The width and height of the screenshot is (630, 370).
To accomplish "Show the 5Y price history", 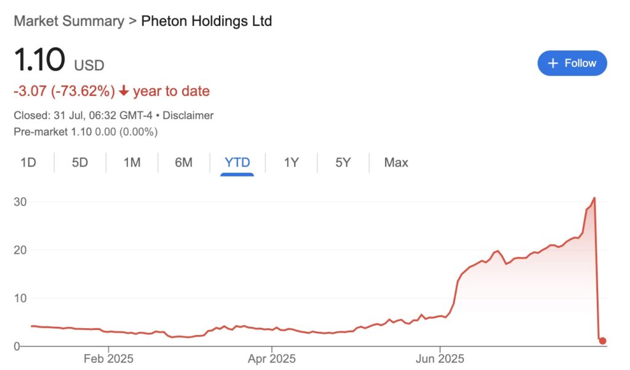I will tap(343, 162).
